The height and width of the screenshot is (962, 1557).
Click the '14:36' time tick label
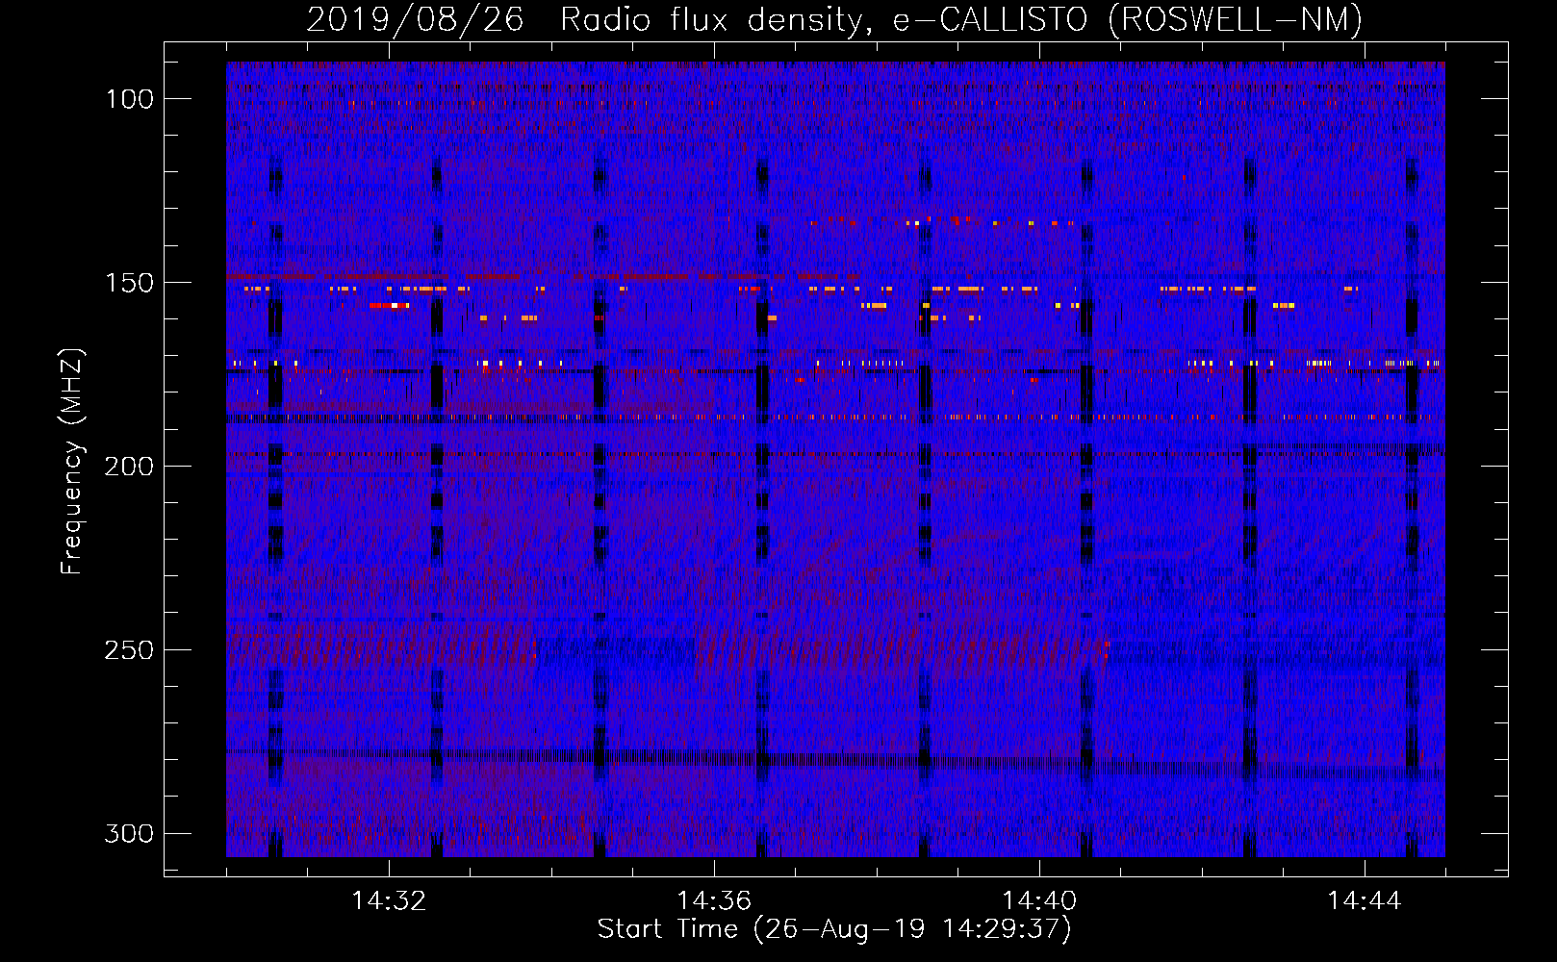(x=714, y=901)
